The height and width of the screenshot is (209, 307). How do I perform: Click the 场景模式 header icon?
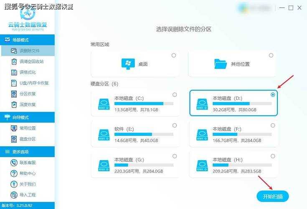[x=7, y=40]
